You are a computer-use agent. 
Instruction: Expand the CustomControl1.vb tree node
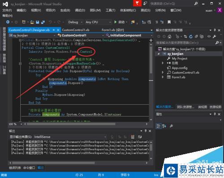[x=163, y=72]
